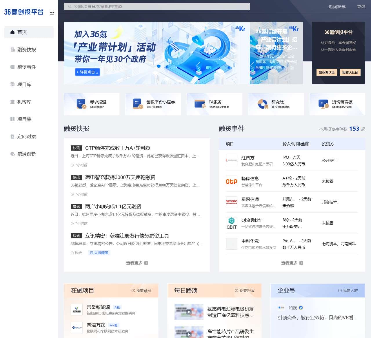
Task: Click the 立讯精密 company tag
Action: tap(99, 253)
